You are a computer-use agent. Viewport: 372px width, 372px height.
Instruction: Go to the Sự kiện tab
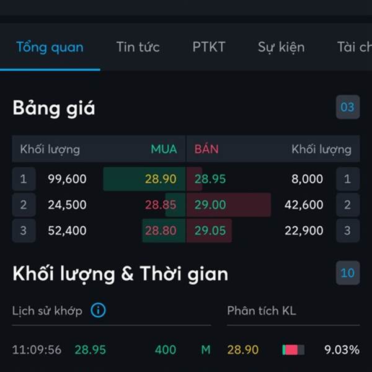coord(281,47)
